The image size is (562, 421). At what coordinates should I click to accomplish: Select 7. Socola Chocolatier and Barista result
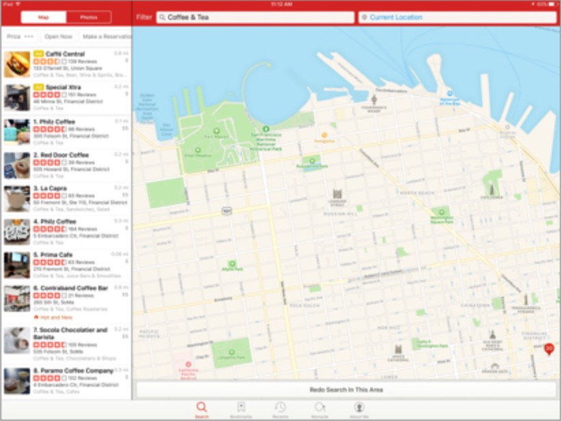66,343
